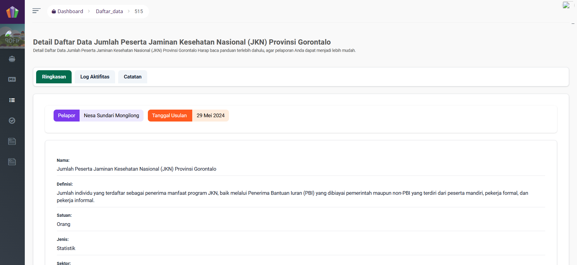This screenshot has width=577, height=265.
Task: Select the check-circle icon in sidebar
Action: click(12, 121)
